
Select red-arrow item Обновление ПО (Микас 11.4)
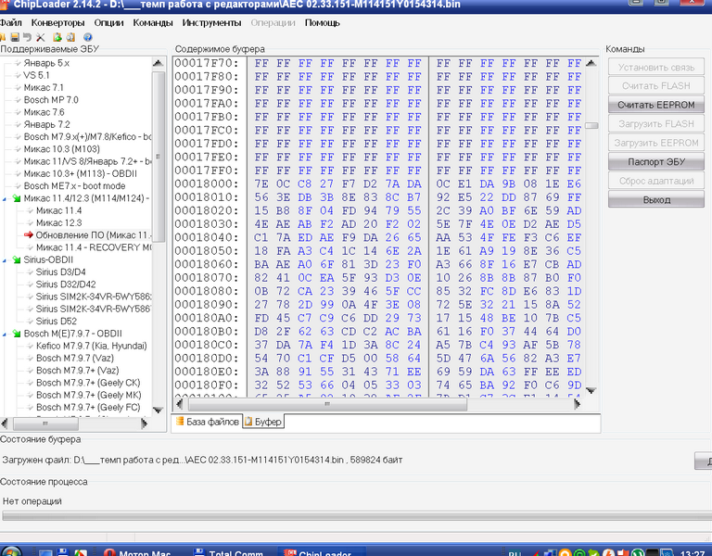click(93, 235)
